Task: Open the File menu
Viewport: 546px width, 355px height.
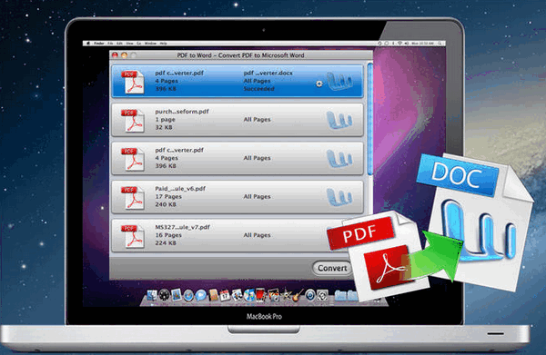Action: (110, 44)
